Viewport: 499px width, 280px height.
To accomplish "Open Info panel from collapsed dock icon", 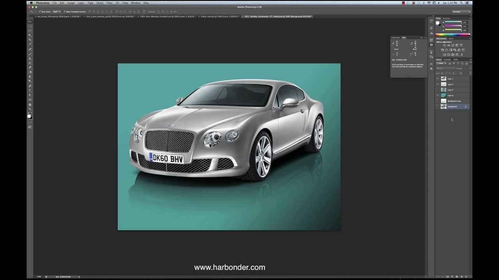I will point(431,45).
